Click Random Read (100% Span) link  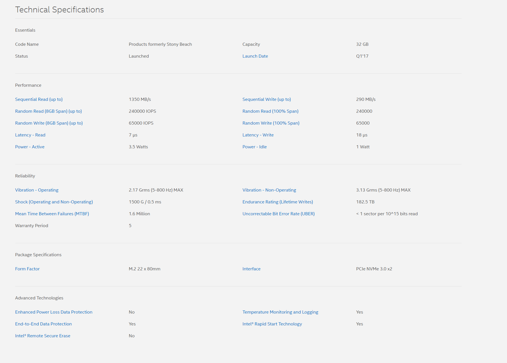tap(270, 111)
